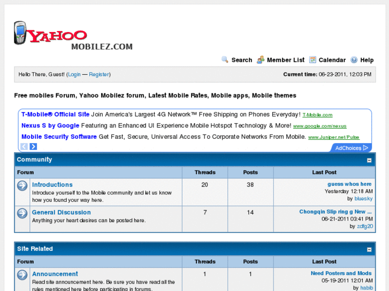Open the Nexus S by Google ad
389x291 pixels.
click(x=50, y=125)
